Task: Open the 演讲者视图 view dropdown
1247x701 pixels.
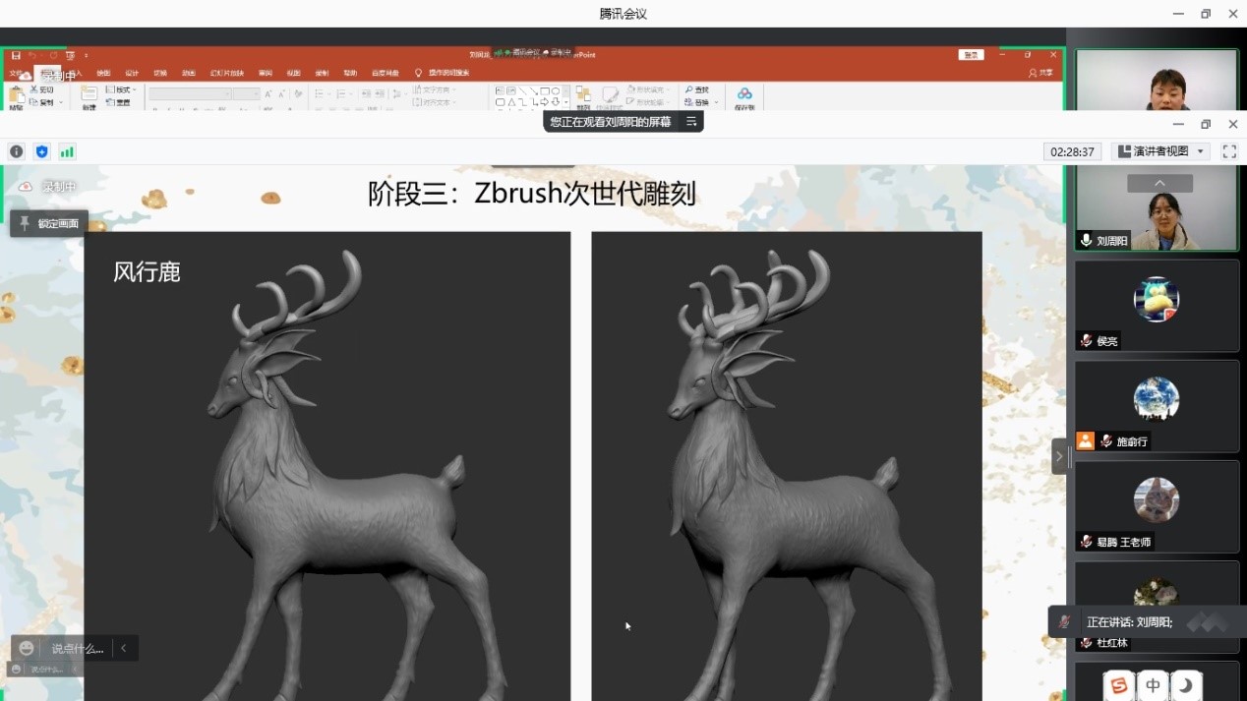Action: click(1161, 151)
